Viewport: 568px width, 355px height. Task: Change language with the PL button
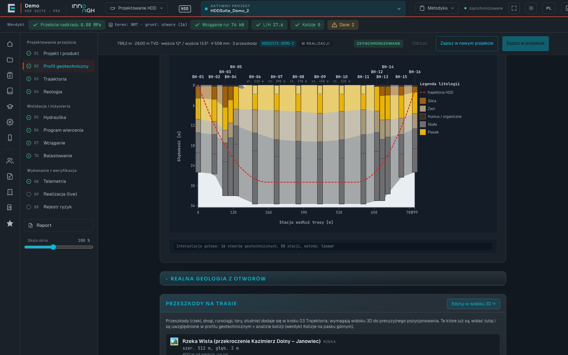[x=549, y=8]
